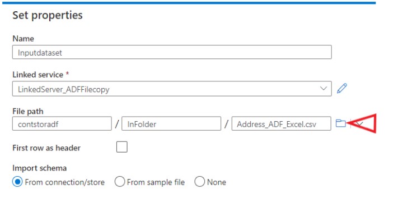Select the LinkedServer_ADFFilecopy combo box
Image resolution: width=412 pixels, height=202 pixels.
click(x=172, y=89)
